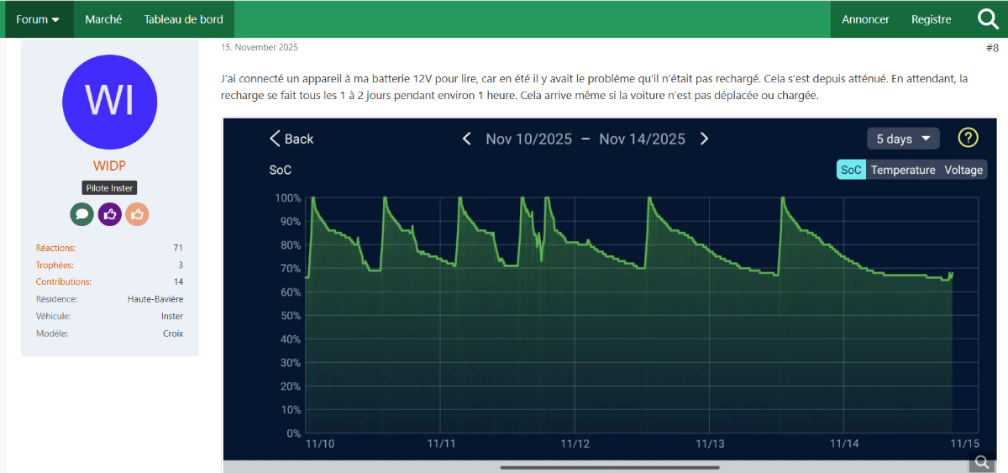Expand the Forum menu dropdown

coord(38,19)
